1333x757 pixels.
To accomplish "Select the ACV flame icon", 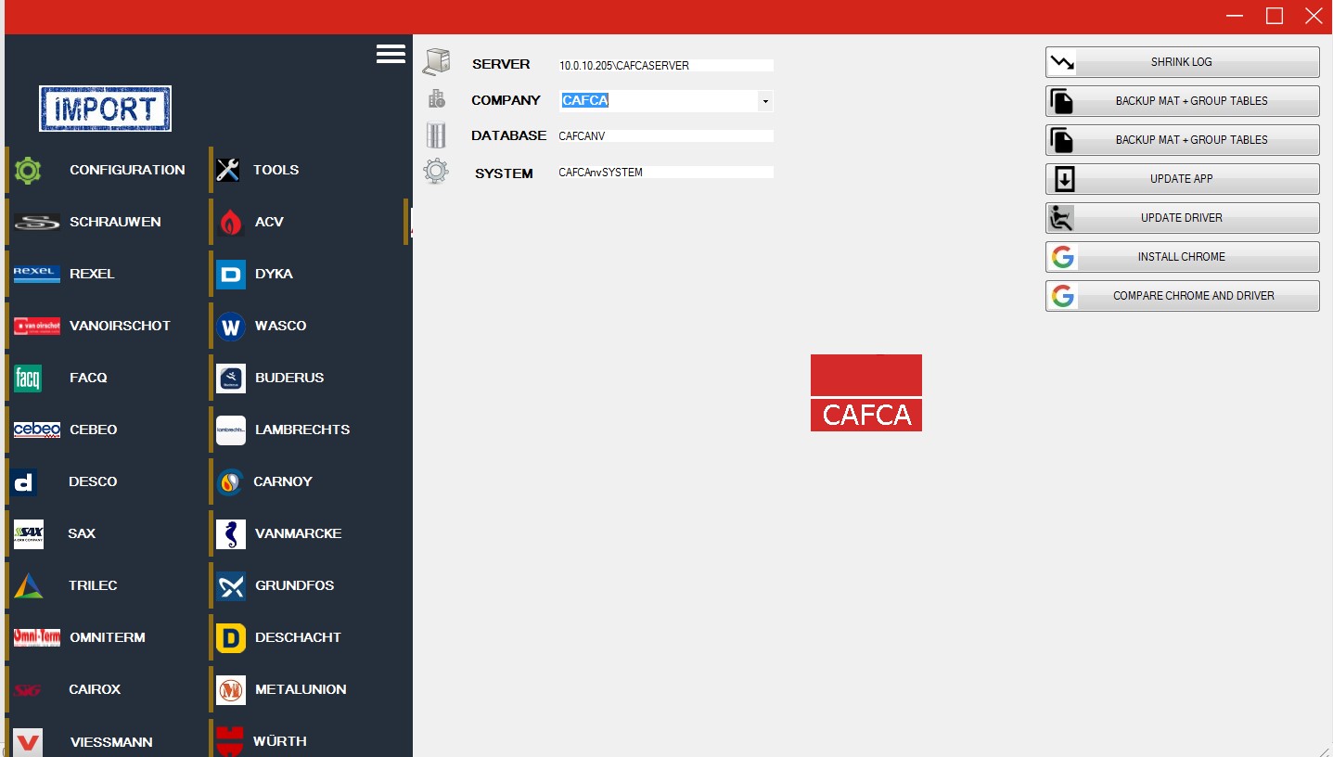I will tap(231, 222).
